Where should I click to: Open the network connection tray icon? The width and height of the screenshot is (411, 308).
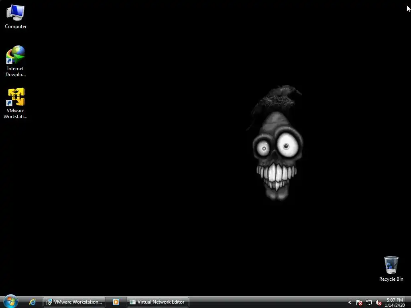369,302
